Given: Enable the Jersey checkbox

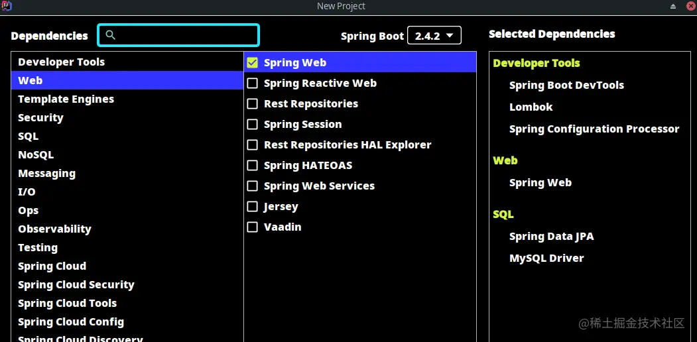Looking at the screenshot, I should coord(253,207).
